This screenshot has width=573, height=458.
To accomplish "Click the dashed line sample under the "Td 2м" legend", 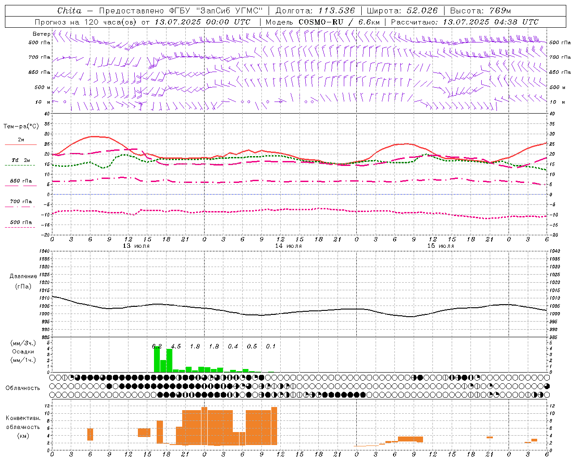I will (21, 165).
